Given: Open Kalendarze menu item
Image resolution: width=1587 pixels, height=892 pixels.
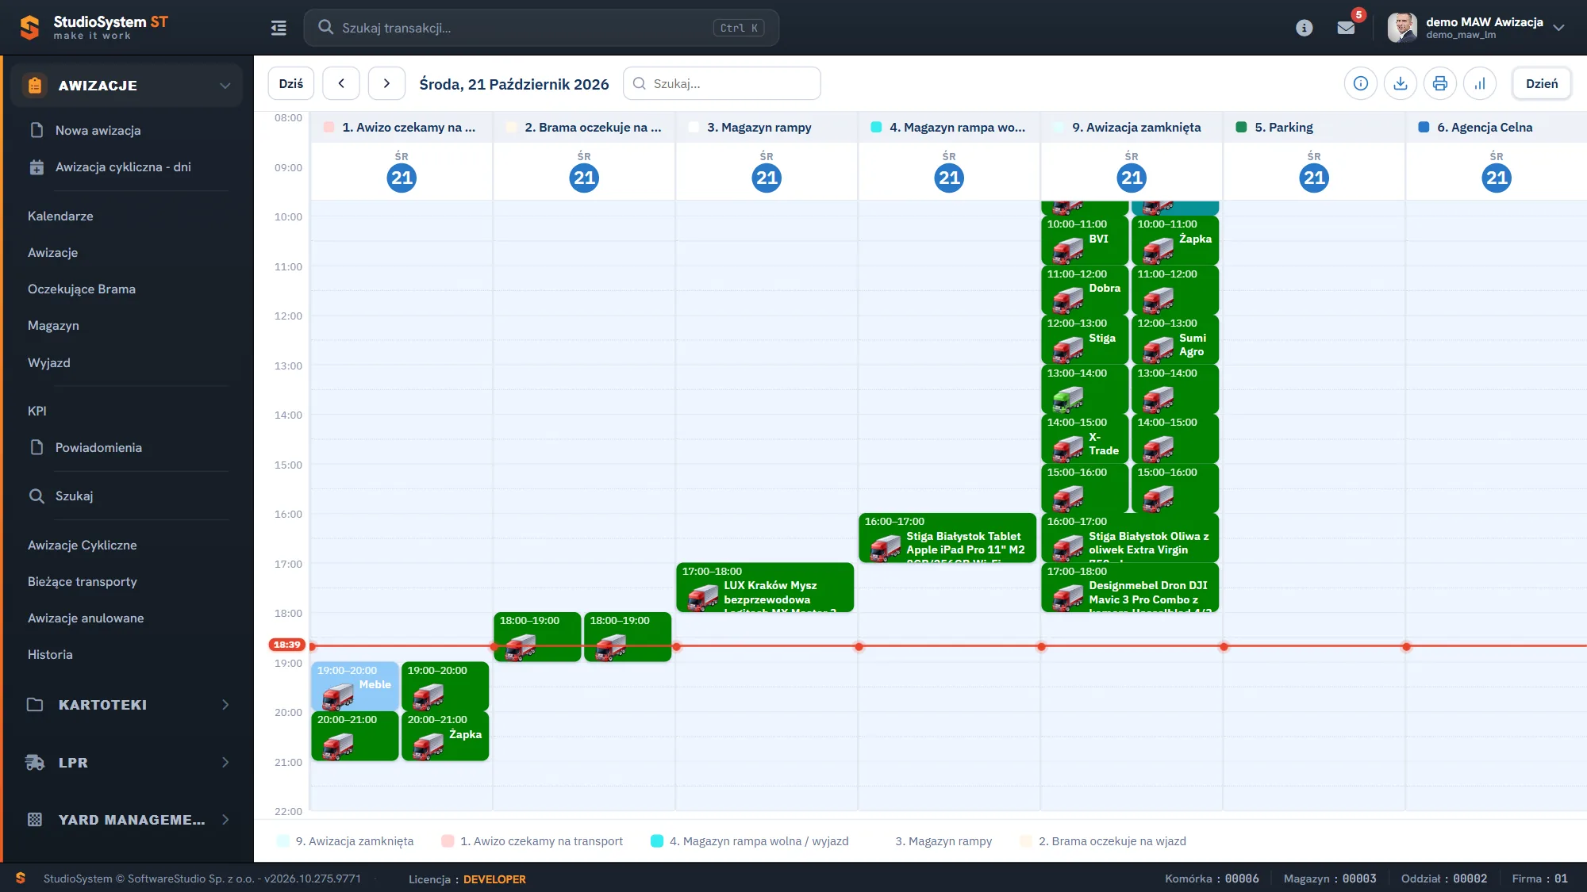Looking at the screenshot, I should (x=60, y=216).
